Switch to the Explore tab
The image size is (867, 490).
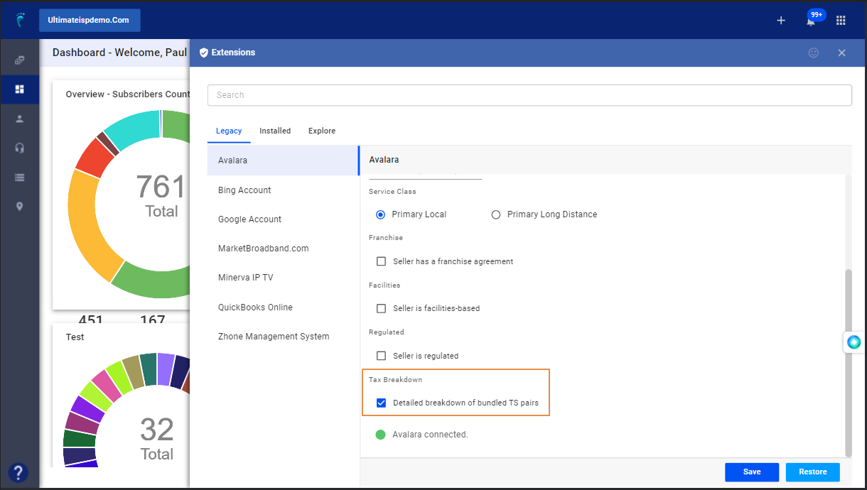(x=322, y=131)
